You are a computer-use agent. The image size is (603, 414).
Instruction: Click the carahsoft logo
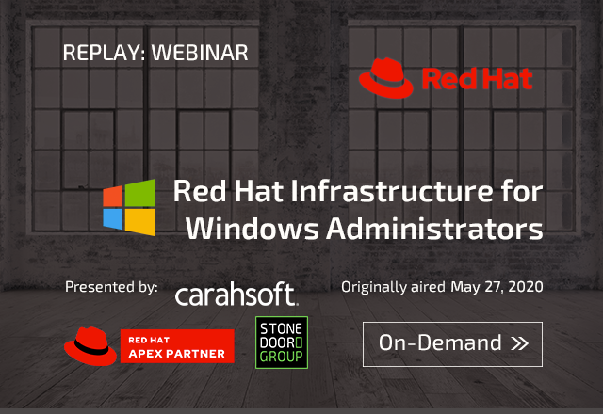(x=236, y=295)
